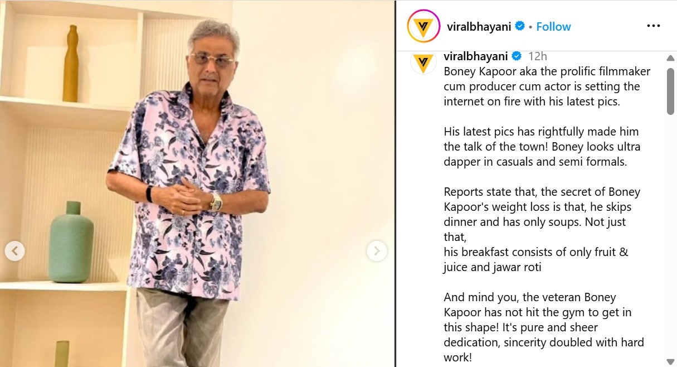Click the caption's first paragraph text

547,86
